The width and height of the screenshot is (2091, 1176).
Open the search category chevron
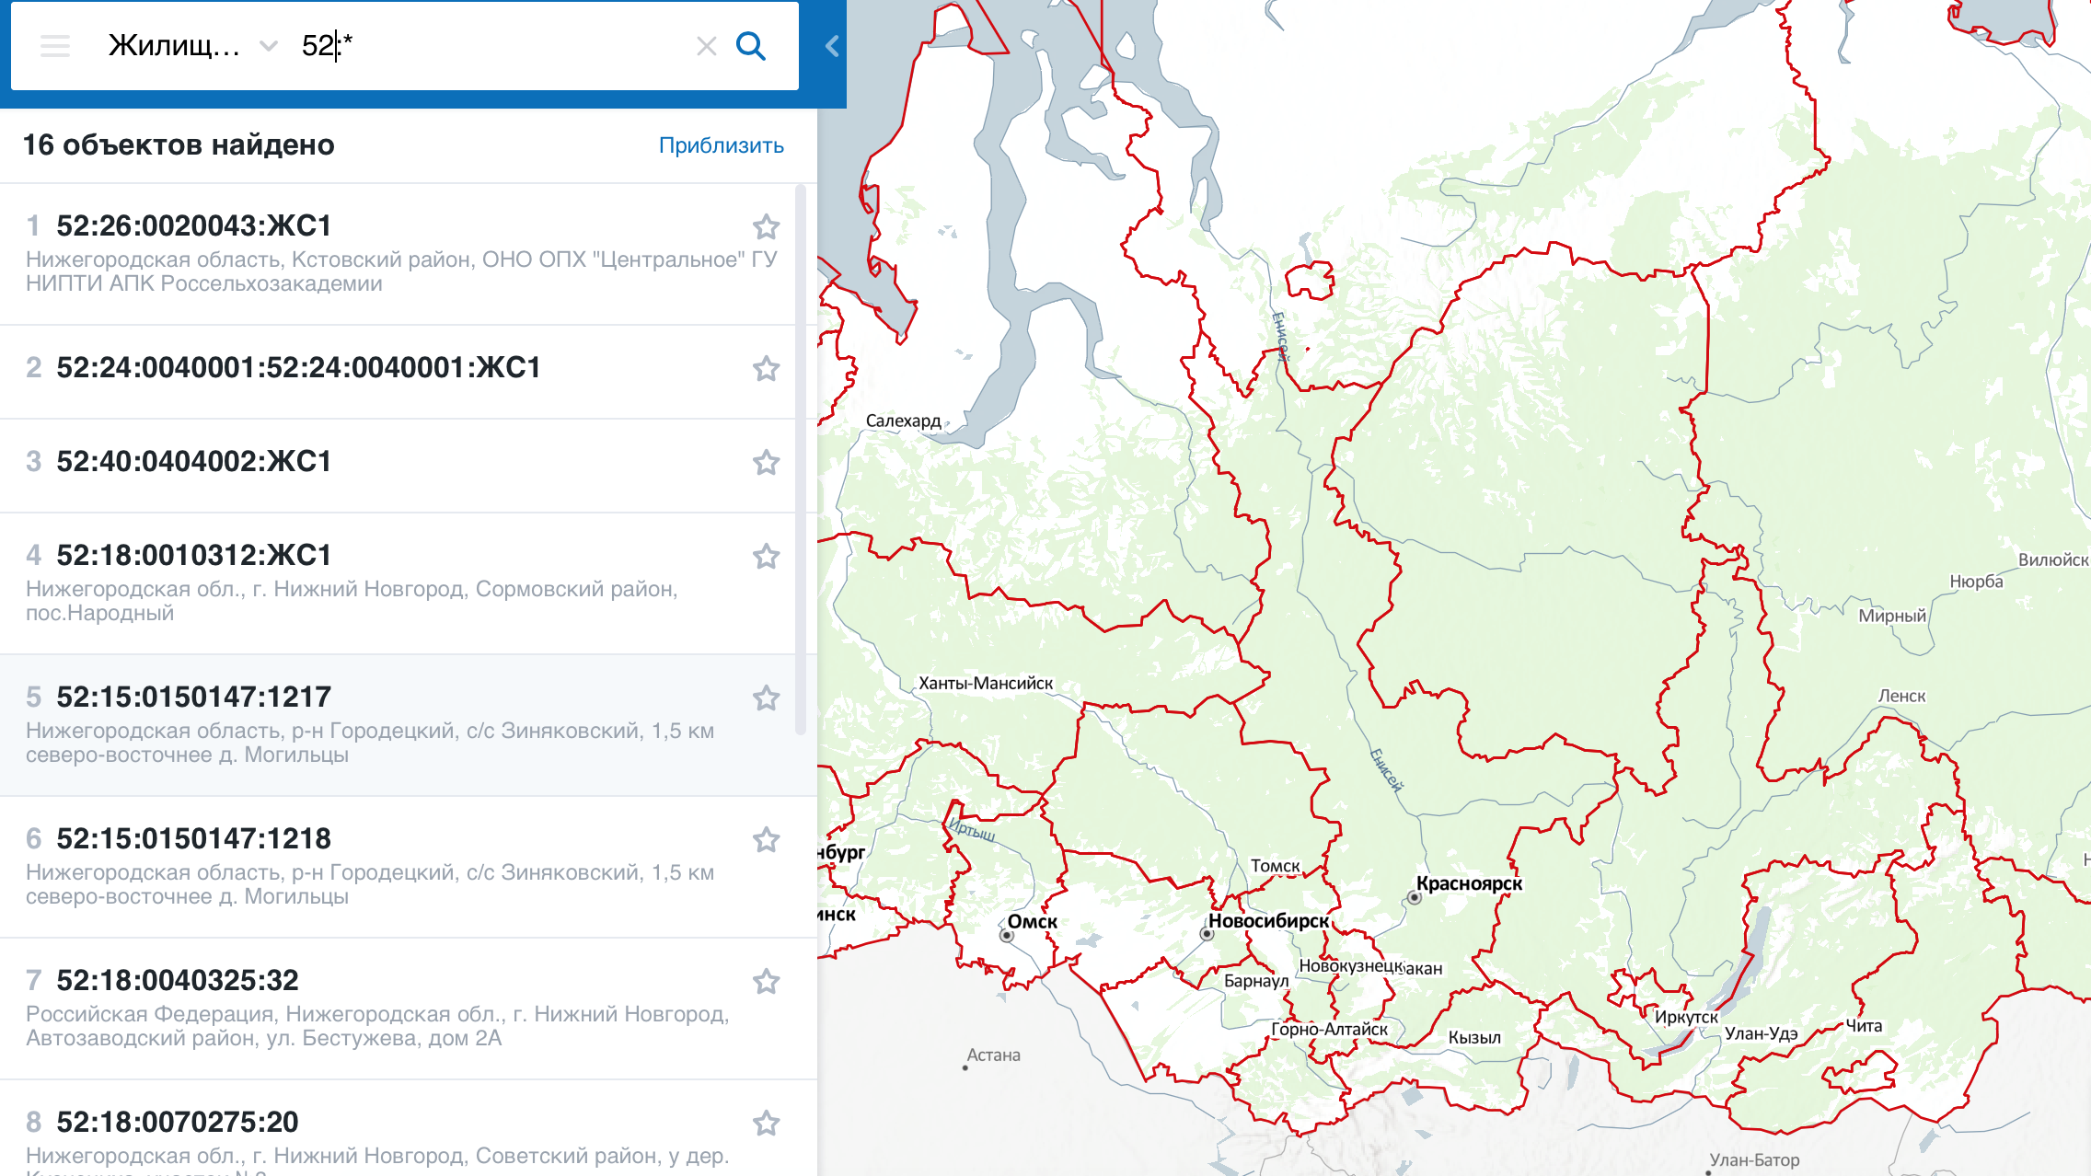269,46
